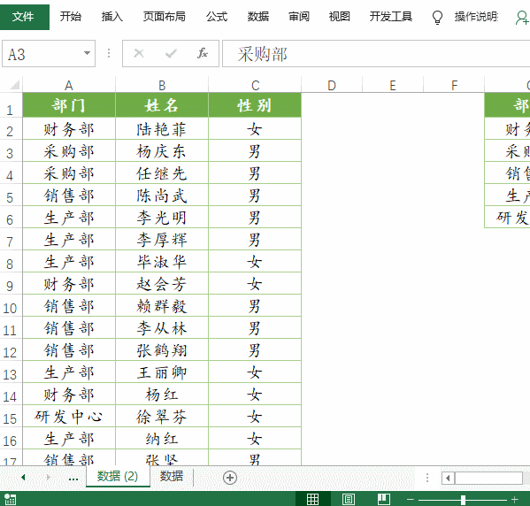The image size is (530, 506).
Task: Click zoom out minus button
Action: [411, 499]
